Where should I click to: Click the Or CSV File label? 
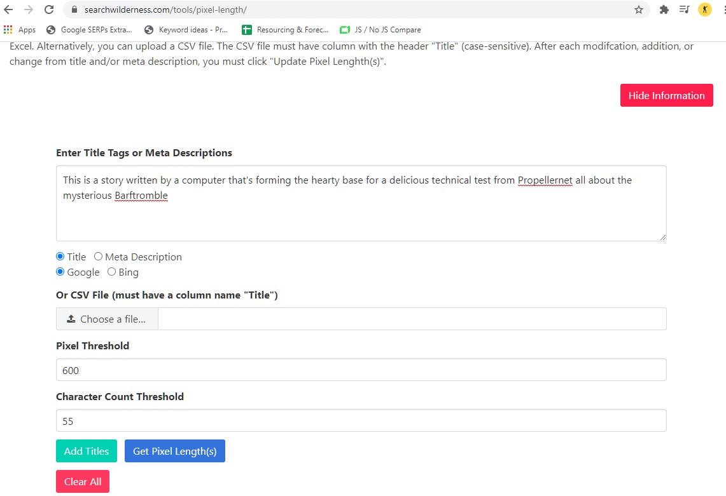click(167, 295)
